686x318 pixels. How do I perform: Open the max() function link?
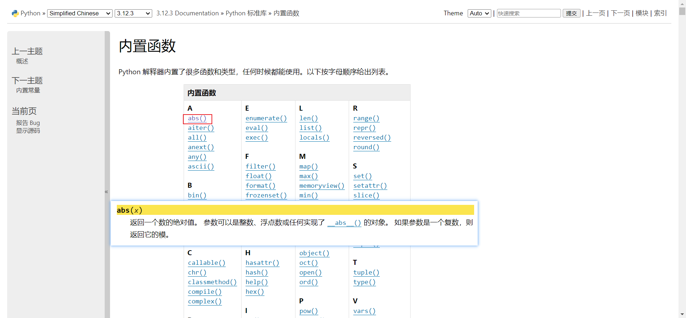pyautogui.click(x=309, y=176)
